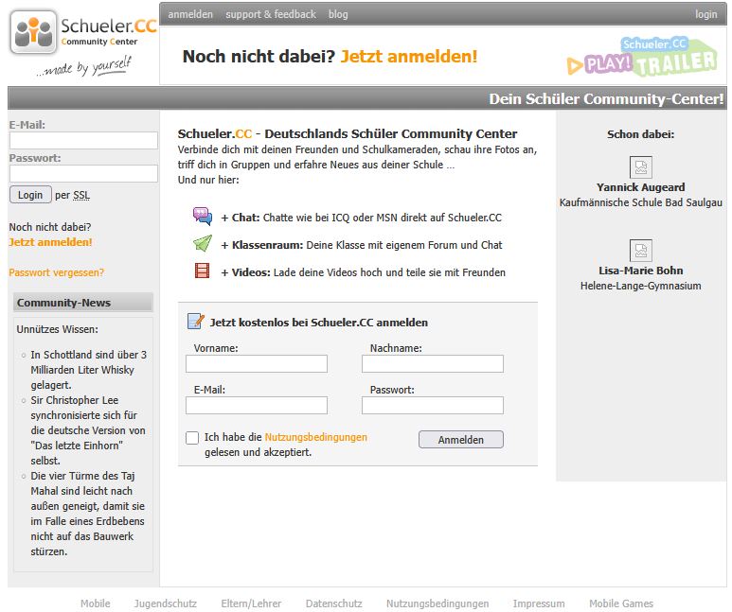The image size is (732, 612).
Task: Click the Schottland Whisky news item
Action: click(x=89, y=370)
